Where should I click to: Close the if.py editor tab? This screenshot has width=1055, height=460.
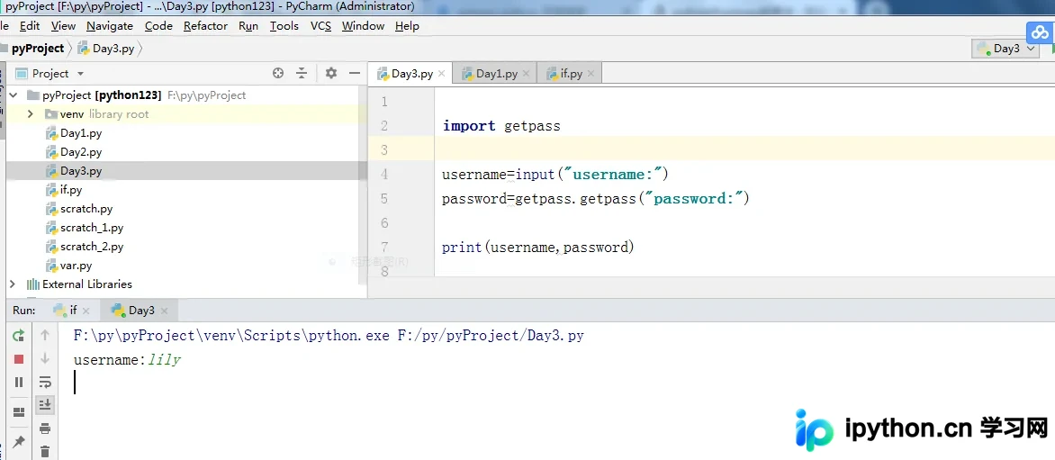(591, 74)
